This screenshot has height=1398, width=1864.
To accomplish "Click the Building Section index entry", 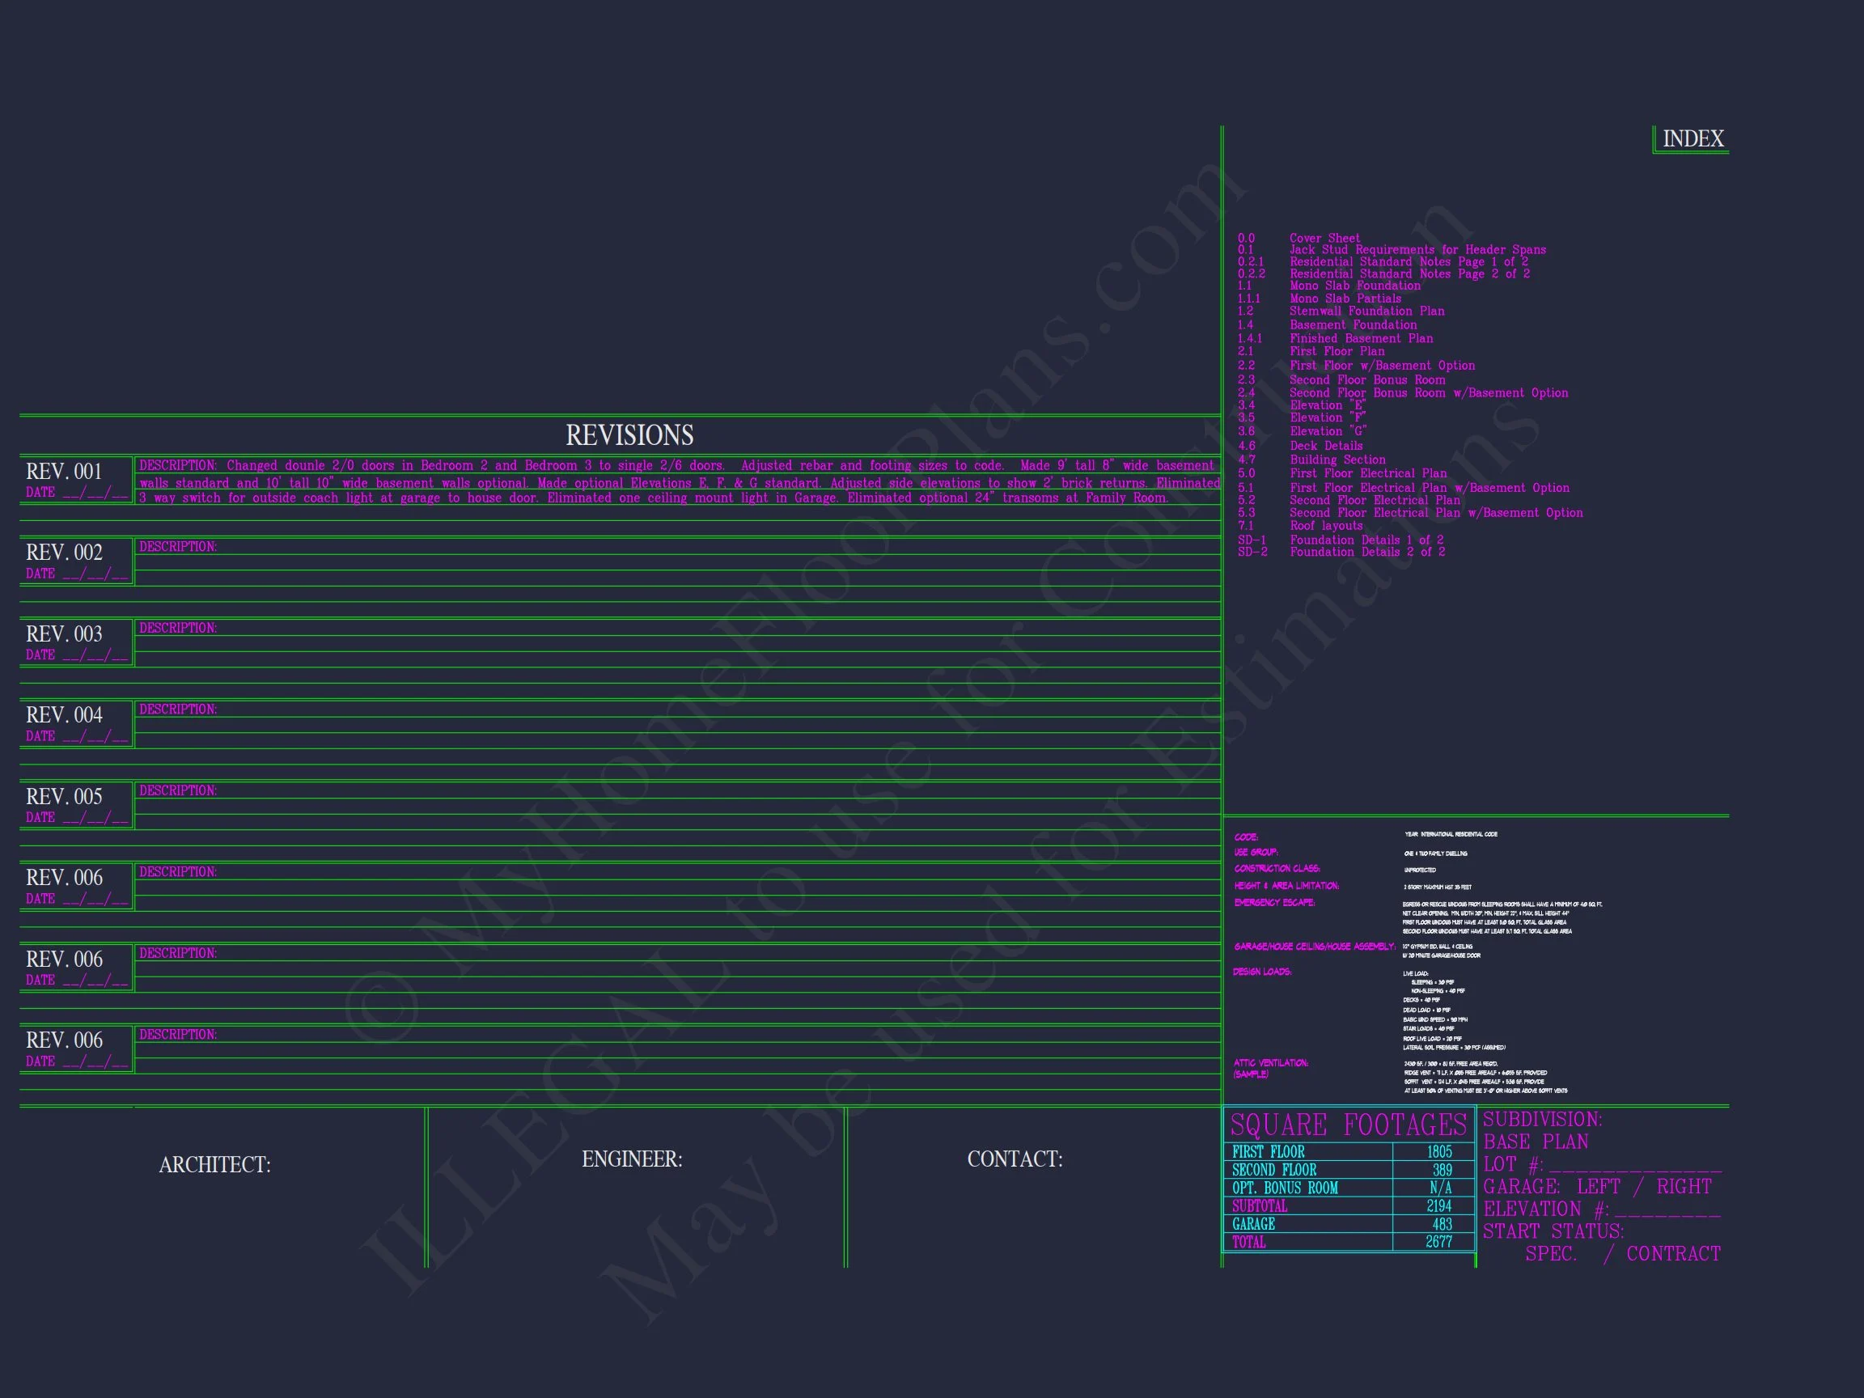I will [x=1337, y=460].
